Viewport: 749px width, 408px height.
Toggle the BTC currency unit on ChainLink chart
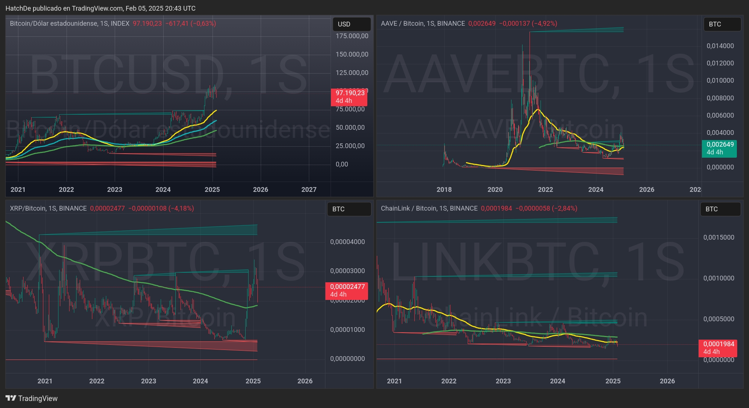pos(720,209)
